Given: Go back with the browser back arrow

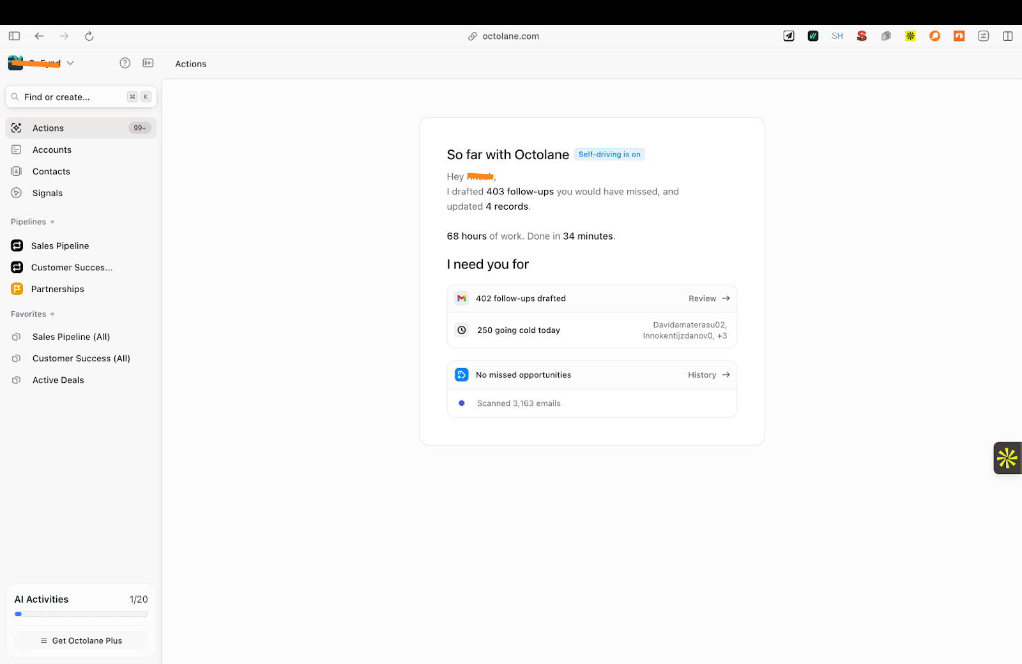Looking at the screenshot, I should (x=39, y=36).
